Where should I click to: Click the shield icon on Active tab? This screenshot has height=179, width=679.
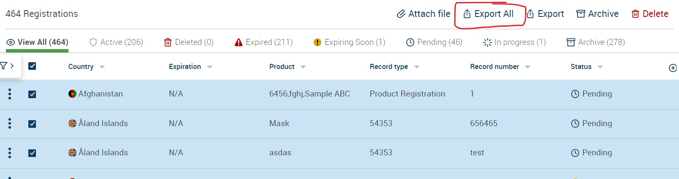(x=93, y=42)
